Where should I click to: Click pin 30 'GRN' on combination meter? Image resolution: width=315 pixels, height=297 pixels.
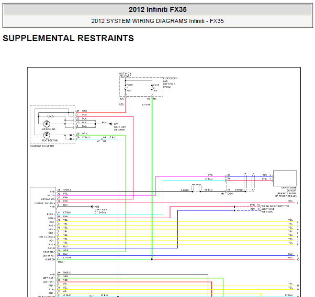(x=82, y=134)
